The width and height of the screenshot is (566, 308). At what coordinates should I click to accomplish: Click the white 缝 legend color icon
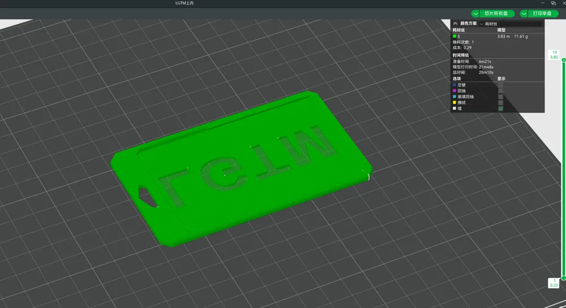point(454,109)
